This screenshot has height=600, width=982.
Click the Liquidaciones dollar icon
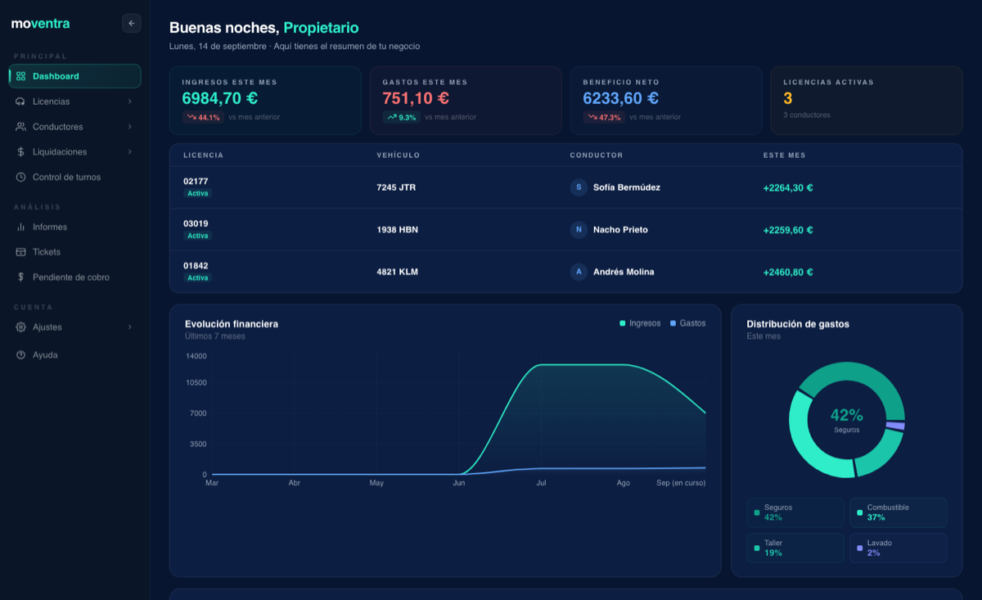tap(21, 152)
